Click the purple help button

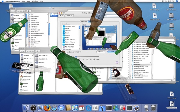(x=117, y=62)
